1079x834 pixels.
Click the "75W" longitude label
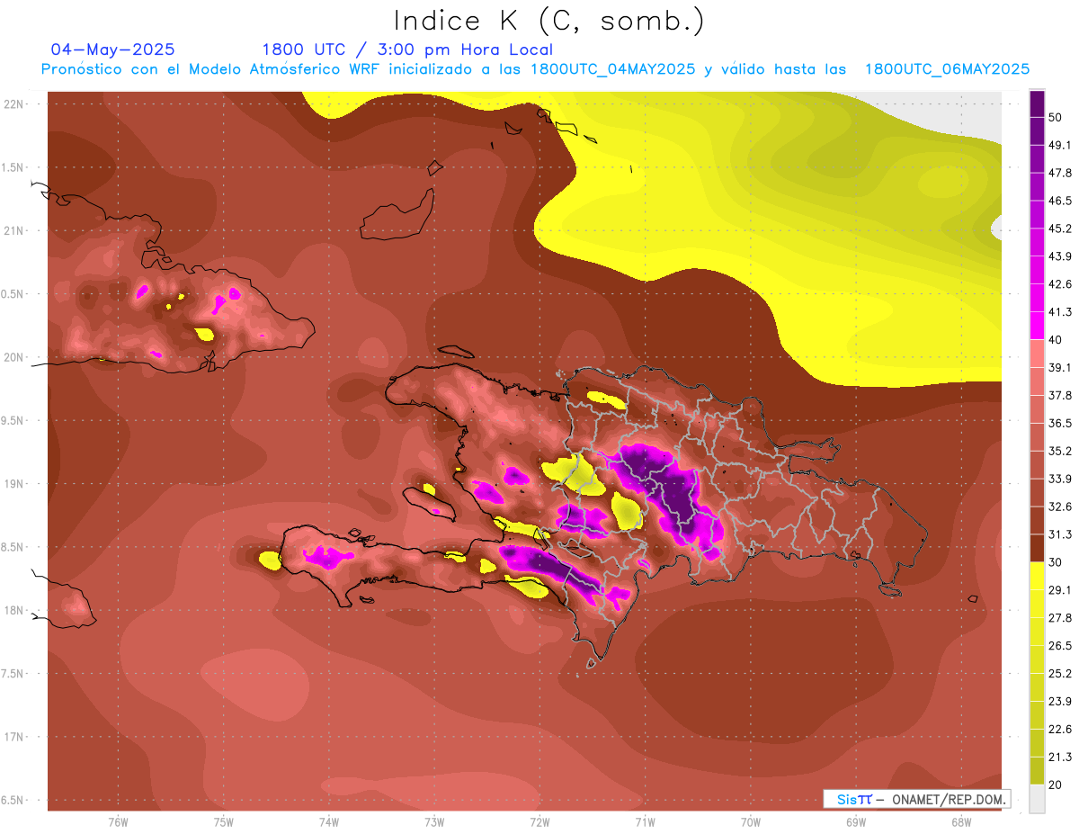[x=224, y=822]
